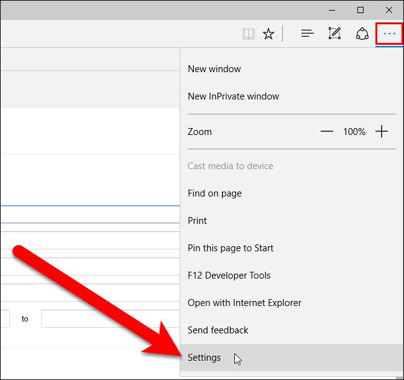Screen dimensions: 404x380
Task: Increase zoom with the plus button
Action: (382, 132)
